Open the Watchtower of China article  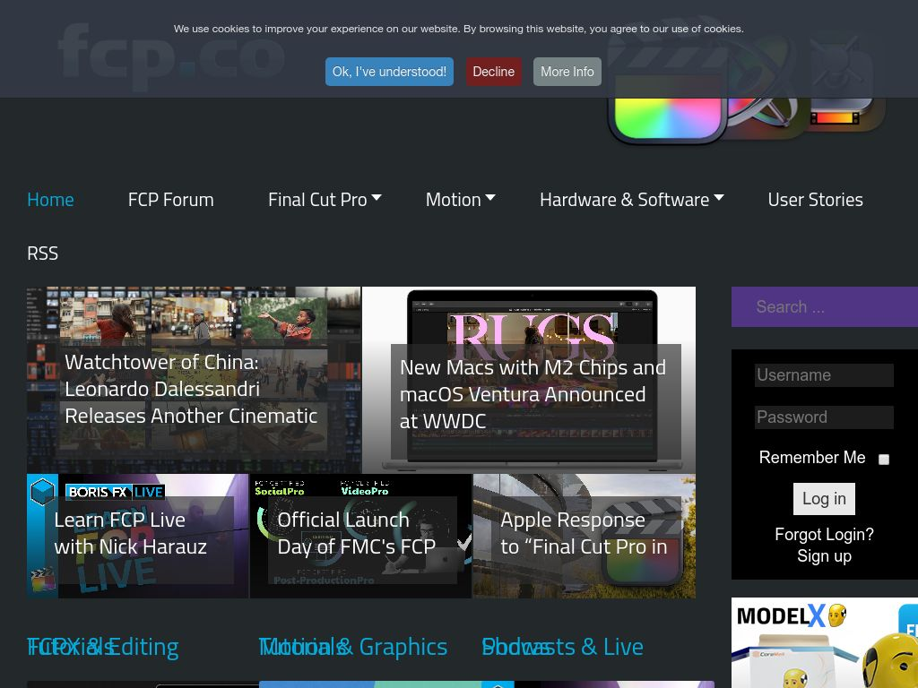click(x=191, y=389)
